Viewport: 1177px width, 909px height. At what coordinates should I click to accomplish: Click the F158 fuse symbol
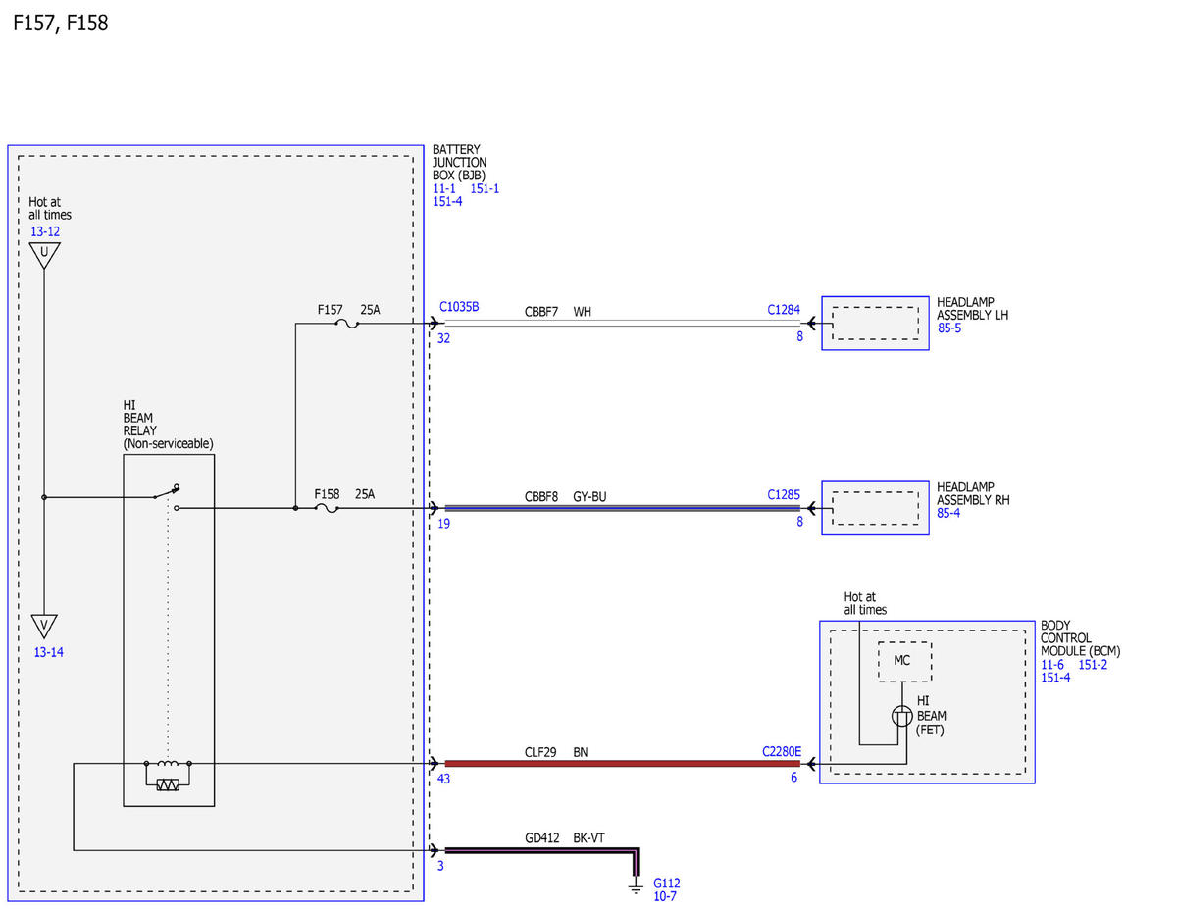pyautogui.click(x=328, y=508)
